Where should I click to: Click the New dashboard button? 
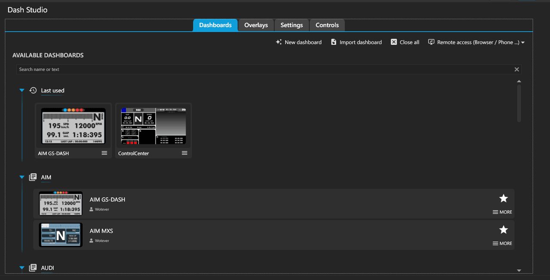pyautogui.click(x=299, y=42)
